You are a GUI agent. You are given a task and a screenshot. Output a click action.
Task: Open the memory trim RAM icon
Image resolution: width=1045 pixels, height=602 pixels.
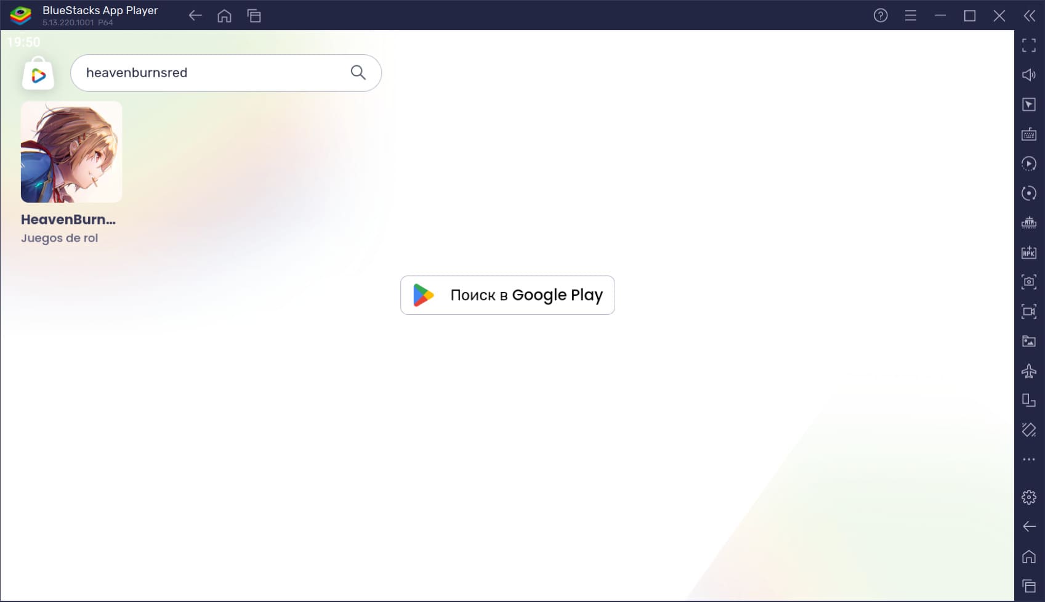[1029, 222]
